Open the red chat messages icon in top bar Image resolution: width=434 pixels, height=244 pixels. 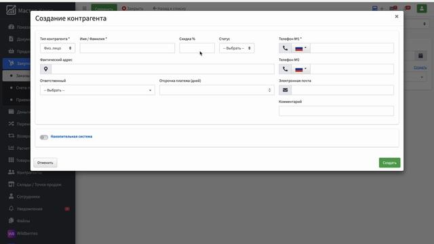tap(408, 8)
